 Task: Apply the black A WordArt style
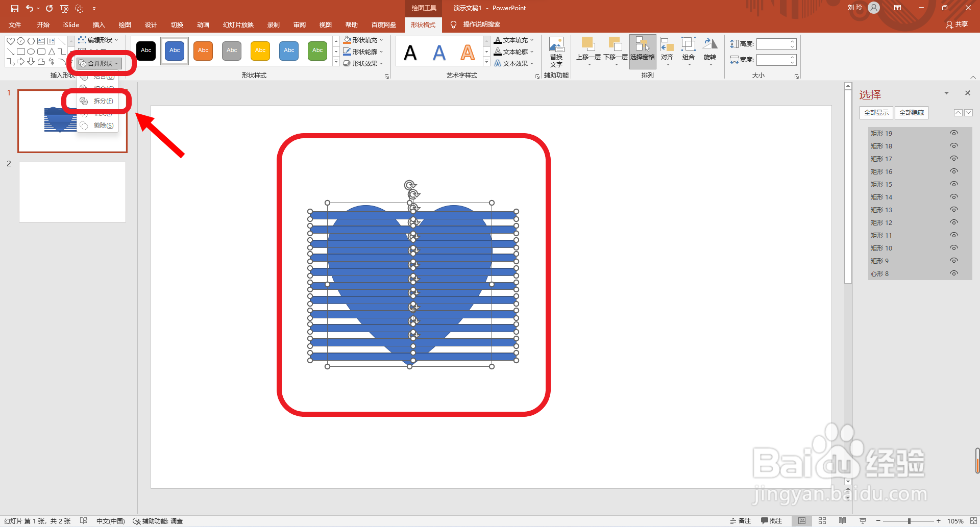410,52
